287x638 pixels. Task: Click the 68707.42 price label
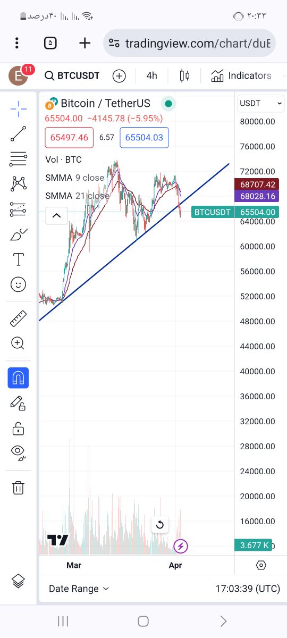pos(256,184)
